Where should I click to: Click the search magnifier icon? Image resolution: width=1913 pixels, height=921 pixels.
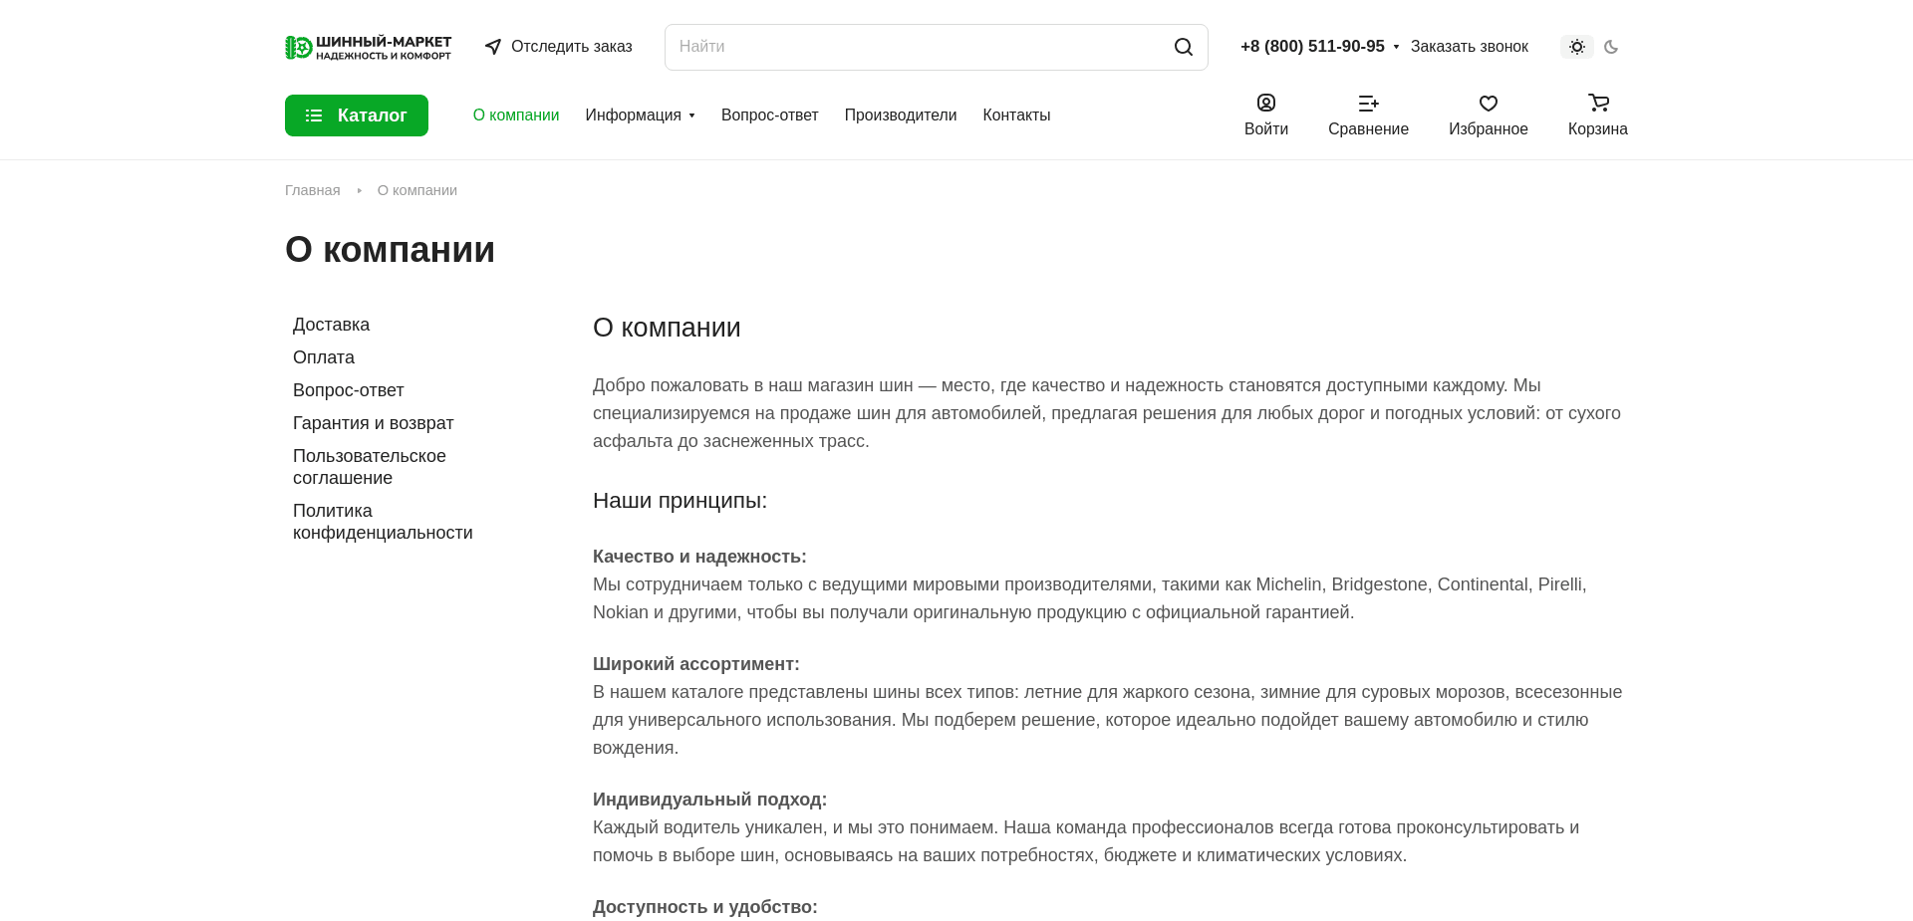1183,47
